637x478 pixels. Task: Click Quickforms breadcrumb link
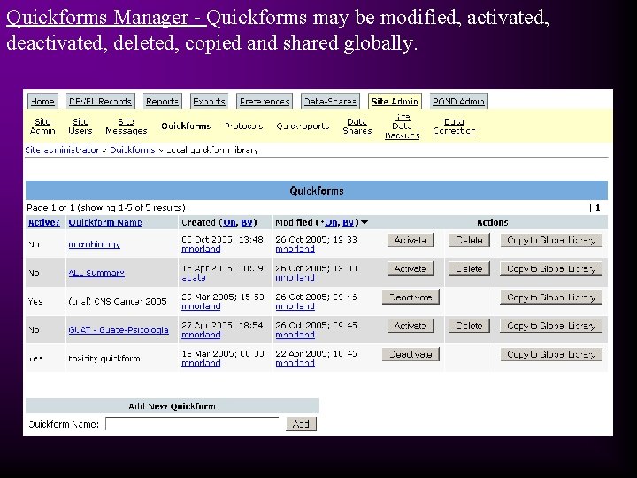pyautogui.click(x=133, y=150)
